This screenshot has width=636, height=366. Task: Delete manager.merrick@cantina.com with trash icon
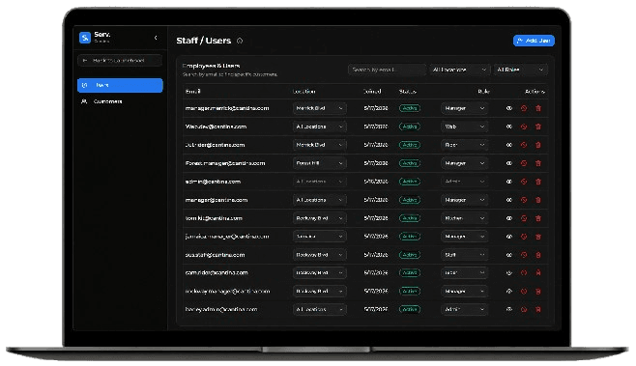click(x=538, y=108)
